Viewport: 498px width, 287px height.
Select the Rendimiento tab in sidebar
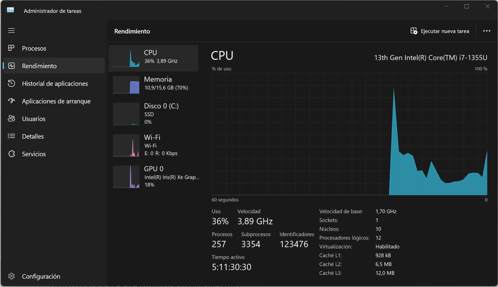(54, 66)
